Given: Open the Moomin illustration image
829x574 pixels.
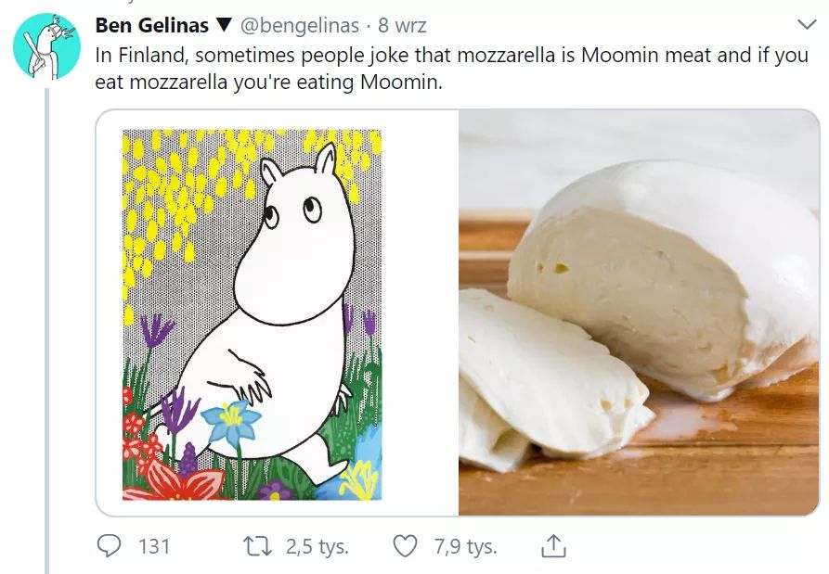Looking at the screenshot, I should click(x=253, y=313).
